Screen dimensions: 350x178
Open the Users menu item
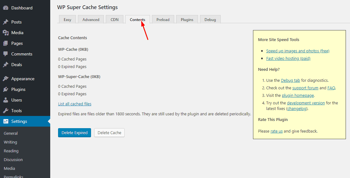tap(25, 100)
